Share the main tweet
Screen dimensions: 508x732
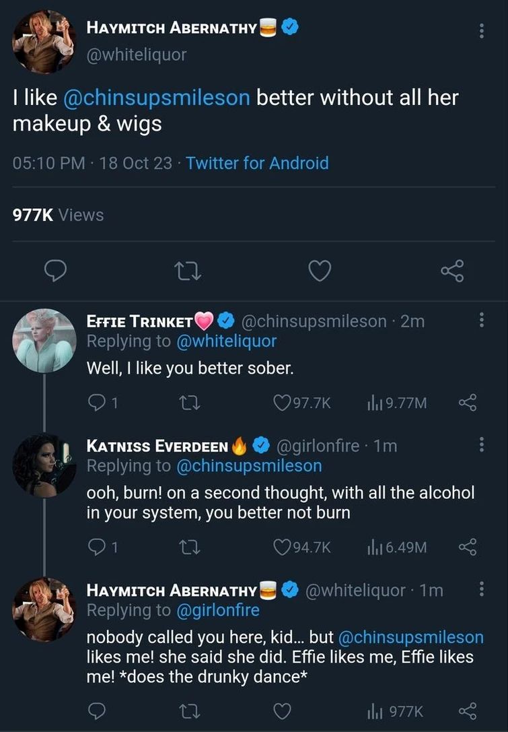coord(452,271)
